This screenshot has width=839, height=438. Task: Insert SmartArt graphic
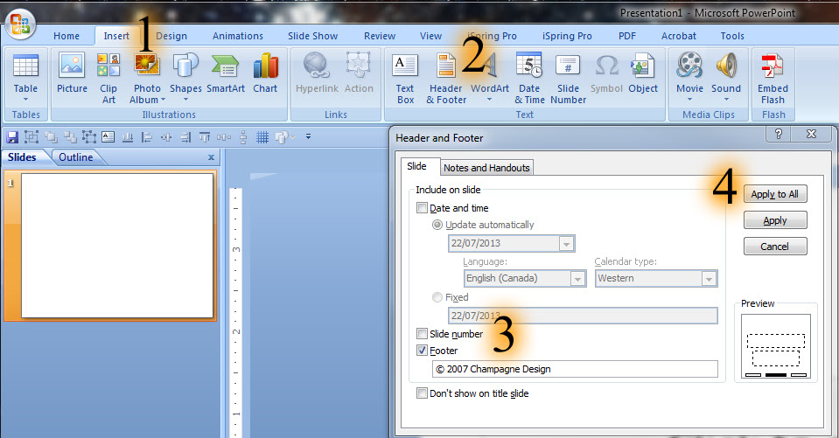click(225, 73)
